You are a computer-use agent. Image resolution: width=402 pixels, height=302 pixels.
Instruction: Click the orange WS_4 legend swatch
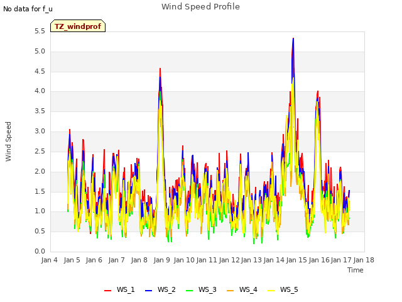point(231,291)
